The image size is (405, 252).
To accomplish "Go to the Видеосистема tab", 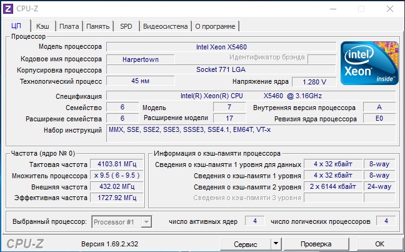I will [x=165, y=26].
